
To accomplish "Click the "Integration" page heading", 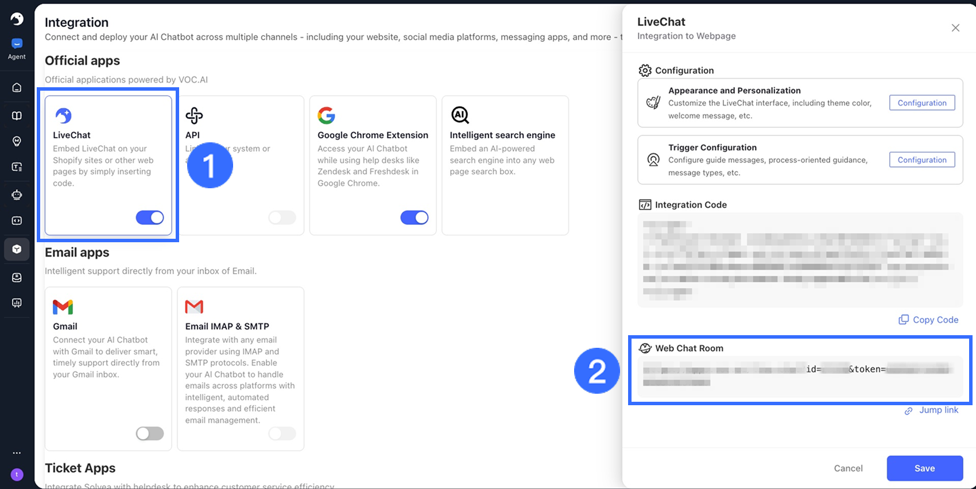I will click(x=76, y=22).
